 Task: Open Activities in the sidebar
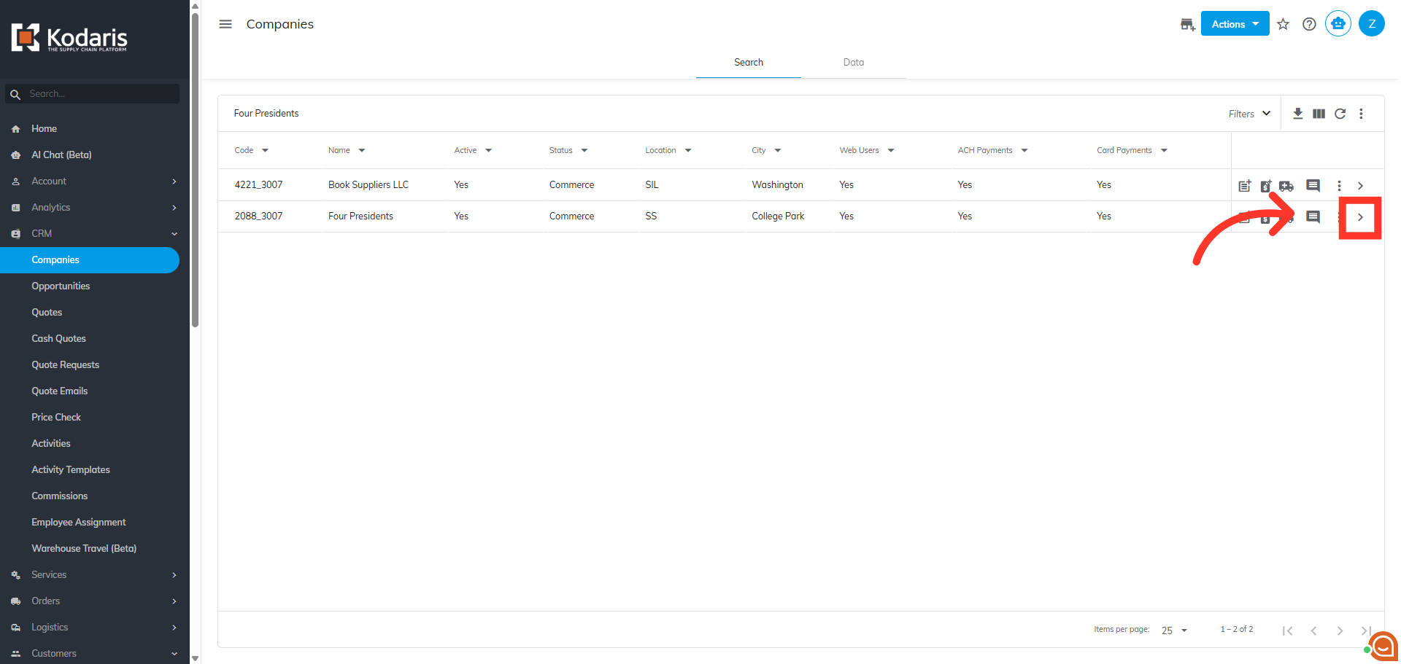[51, 444]
